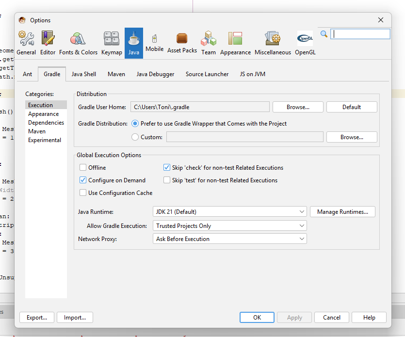Open the Editor options category
This screenshot has width=405, height=337.
48,43
